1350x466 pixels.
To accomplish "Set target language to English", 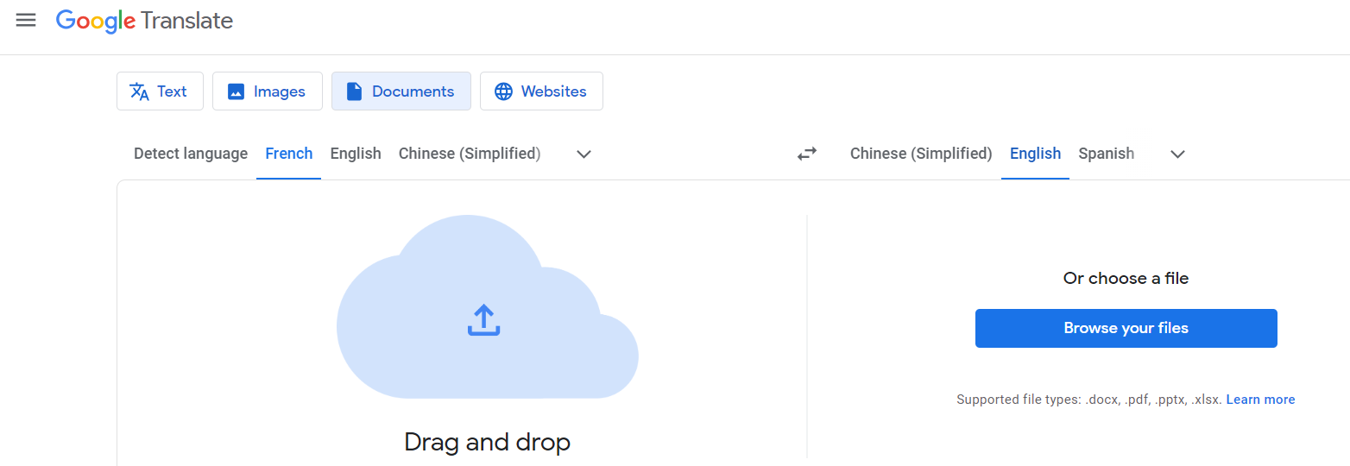I will point(1035,154).
